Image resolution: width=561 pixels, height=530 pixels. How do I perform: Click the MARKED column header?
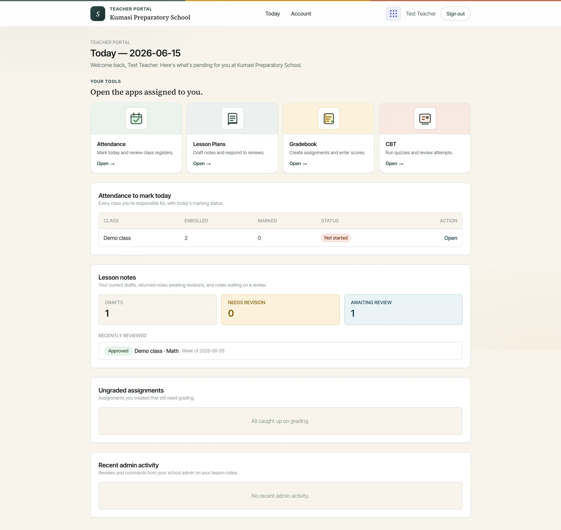point(267,221)
